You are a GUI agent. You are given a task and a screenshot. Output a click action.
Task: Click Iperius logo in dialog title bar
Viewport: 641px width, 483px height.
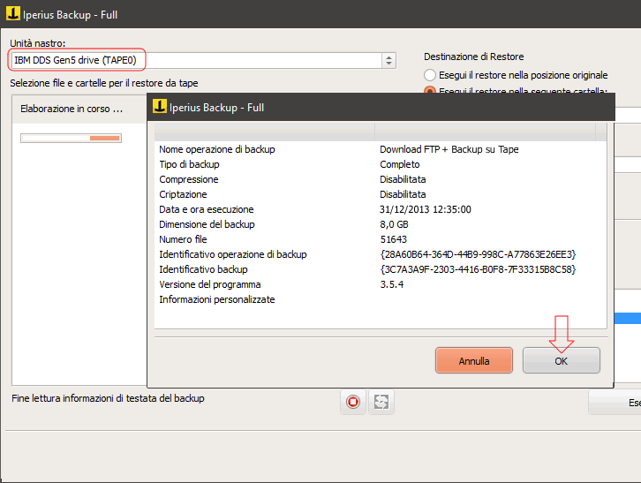160,106
